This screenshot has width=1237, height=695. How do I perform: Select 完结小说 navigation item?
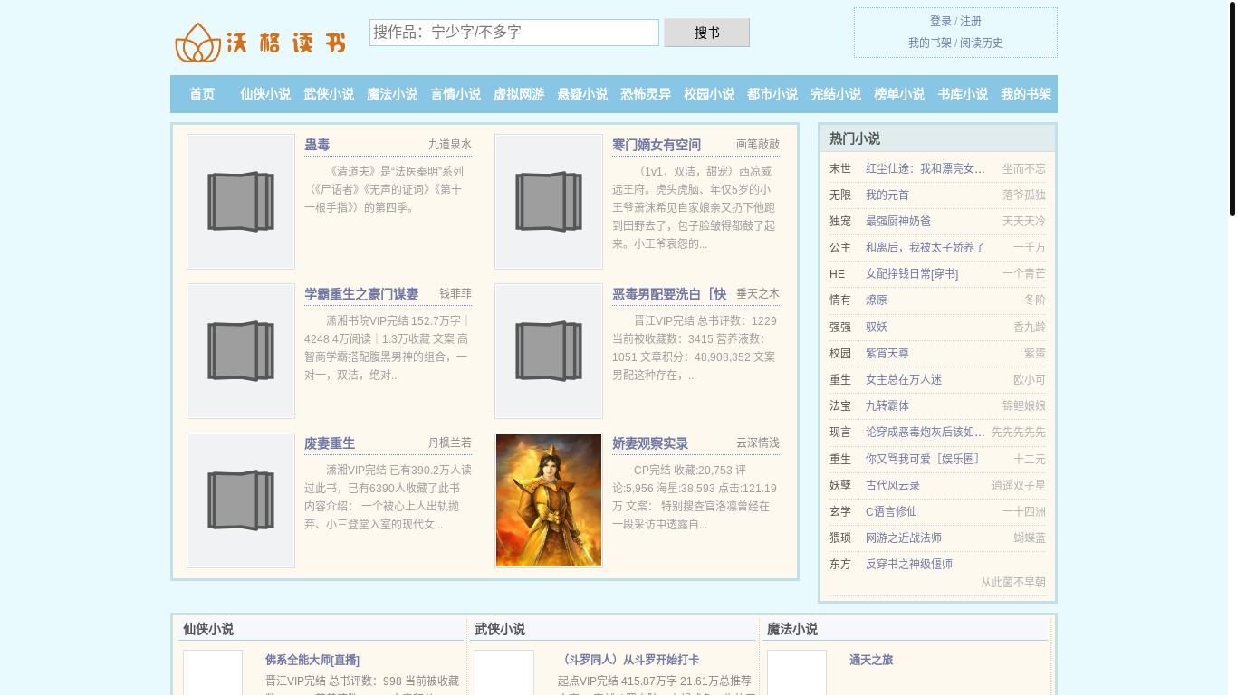836,94
